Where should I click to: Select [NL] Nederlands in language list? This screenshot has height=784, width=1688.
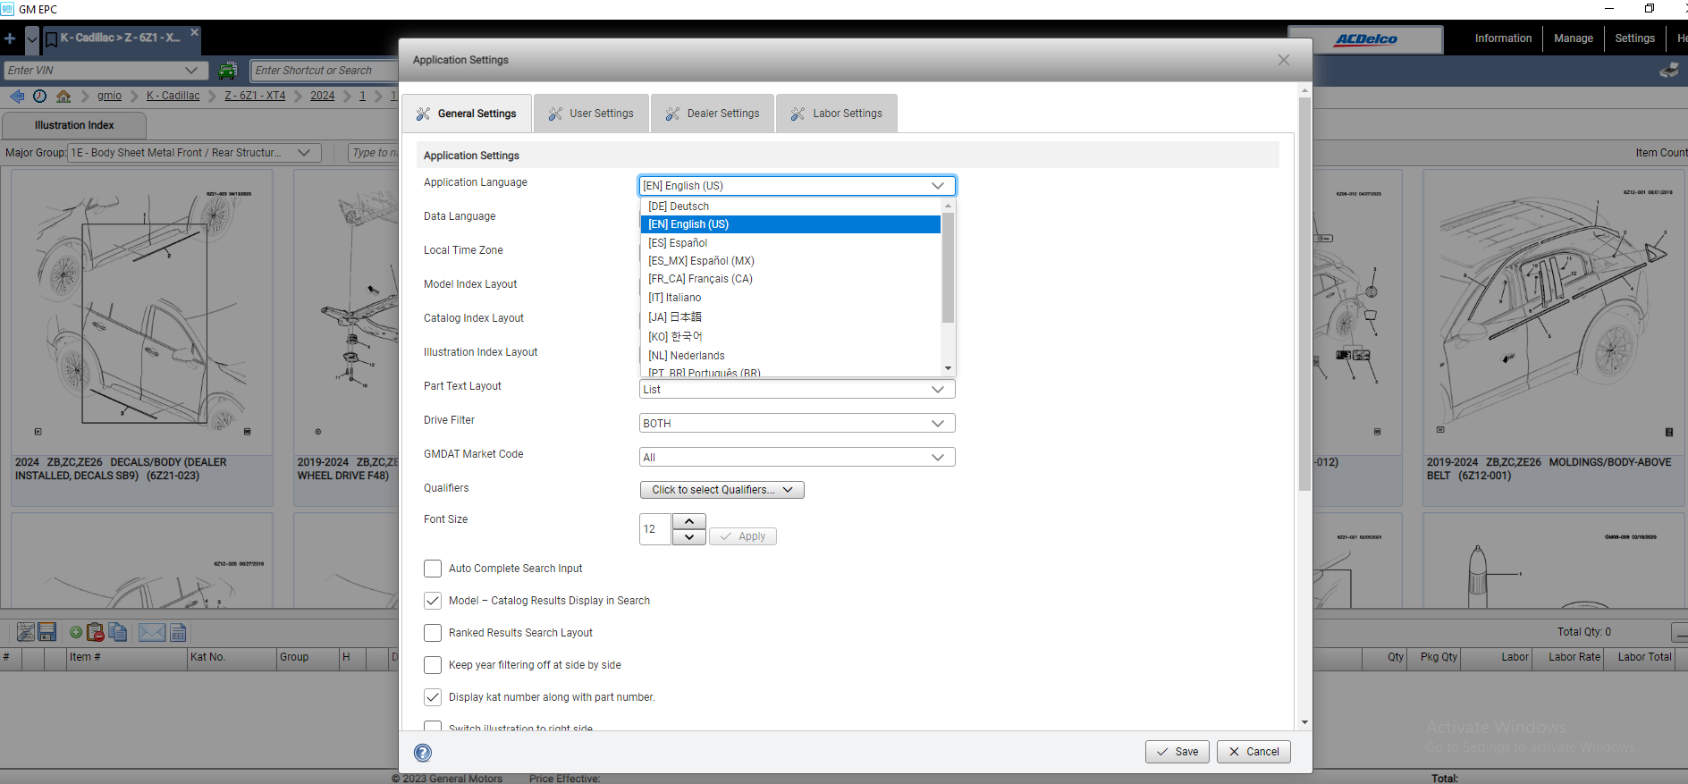tap(790, 356)
